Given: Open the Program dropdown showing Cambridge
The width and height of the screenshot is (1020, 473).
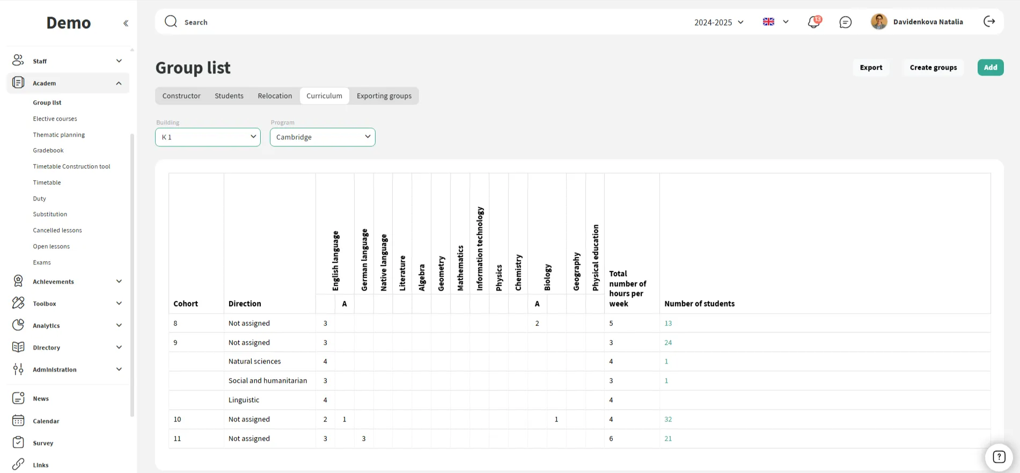Looking at the screenshot, I should click(x=322, y=137).
